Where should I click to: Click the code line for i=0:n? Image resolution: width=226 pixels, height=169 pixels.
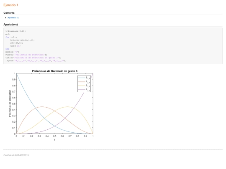click(11, 37)
